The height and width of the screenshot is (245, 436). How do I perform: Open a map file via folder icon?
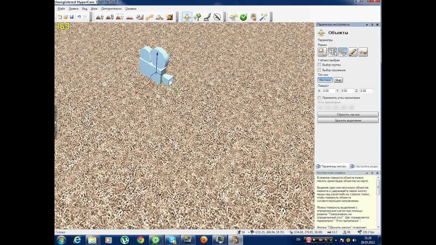click(66, 17)
